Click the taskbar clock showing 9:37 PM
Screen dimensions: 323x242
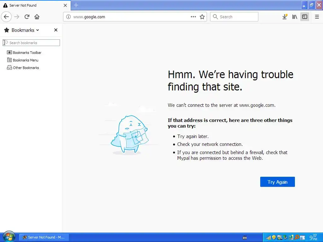313,237
